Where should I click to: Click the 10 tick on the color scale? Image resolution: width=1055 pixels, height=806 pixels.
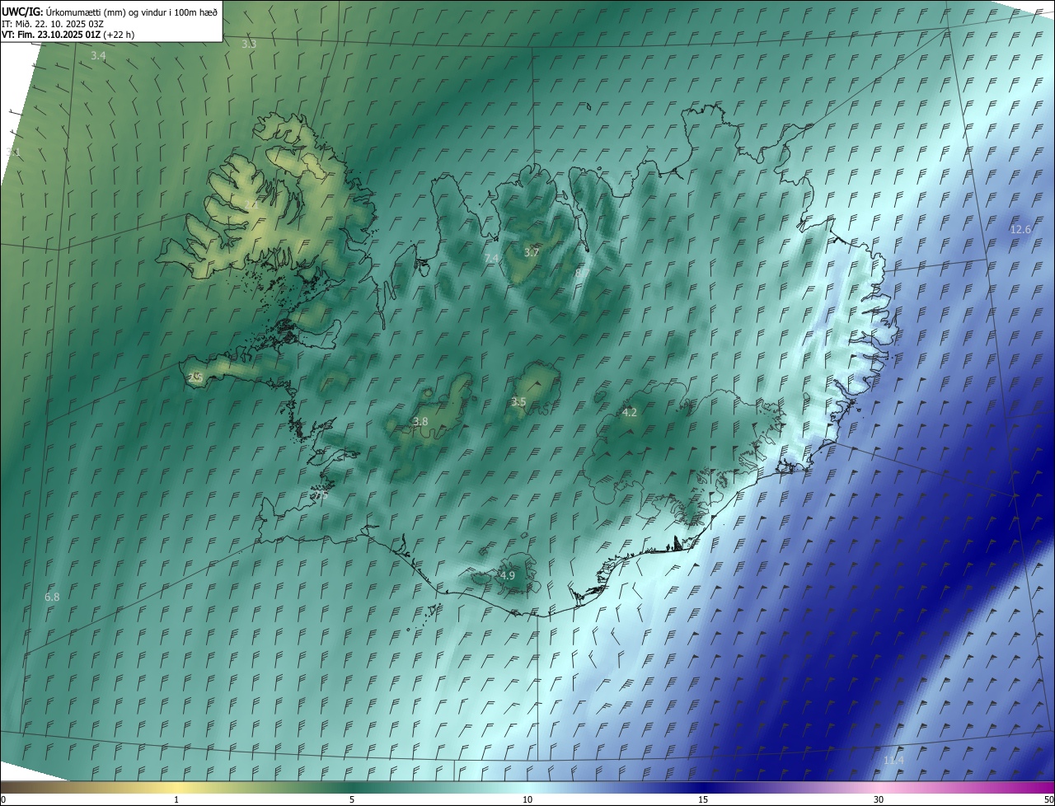[527, 799]
